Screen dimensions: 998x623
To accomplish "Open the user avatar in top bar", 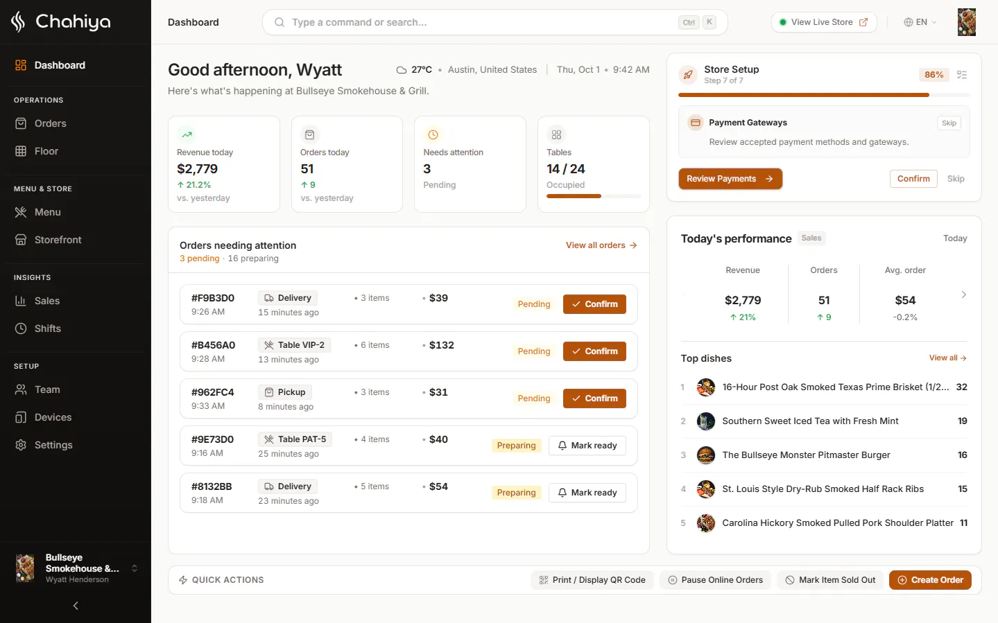I will coord(966,22).
